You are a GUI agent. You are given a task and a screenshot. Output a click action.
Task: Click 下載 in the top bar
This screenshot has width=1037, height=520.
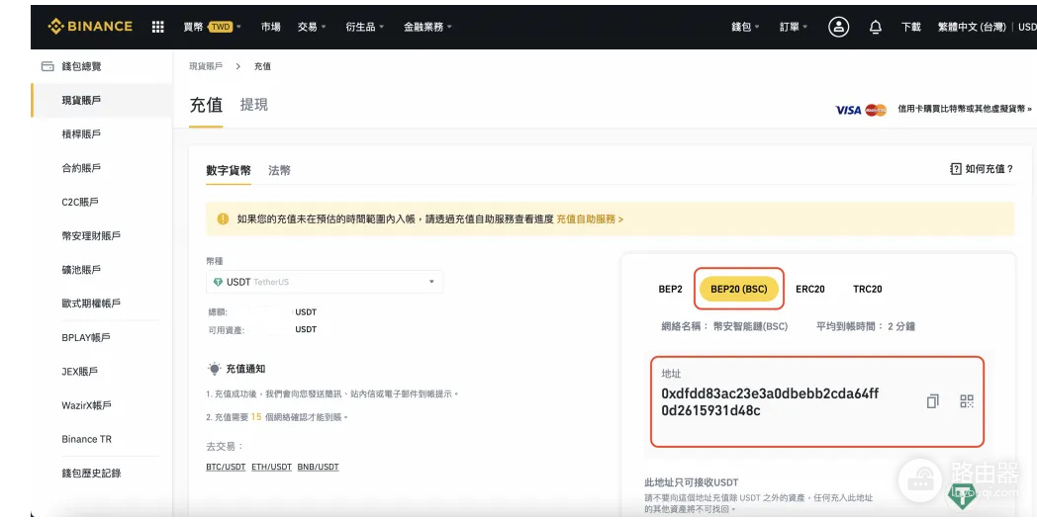coord(910,27)
